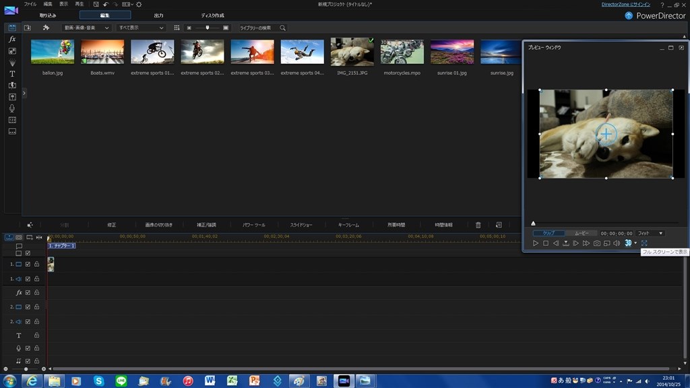
Task: Toggle video track 2 enable checkbox
Action: (x=28, y=307)
